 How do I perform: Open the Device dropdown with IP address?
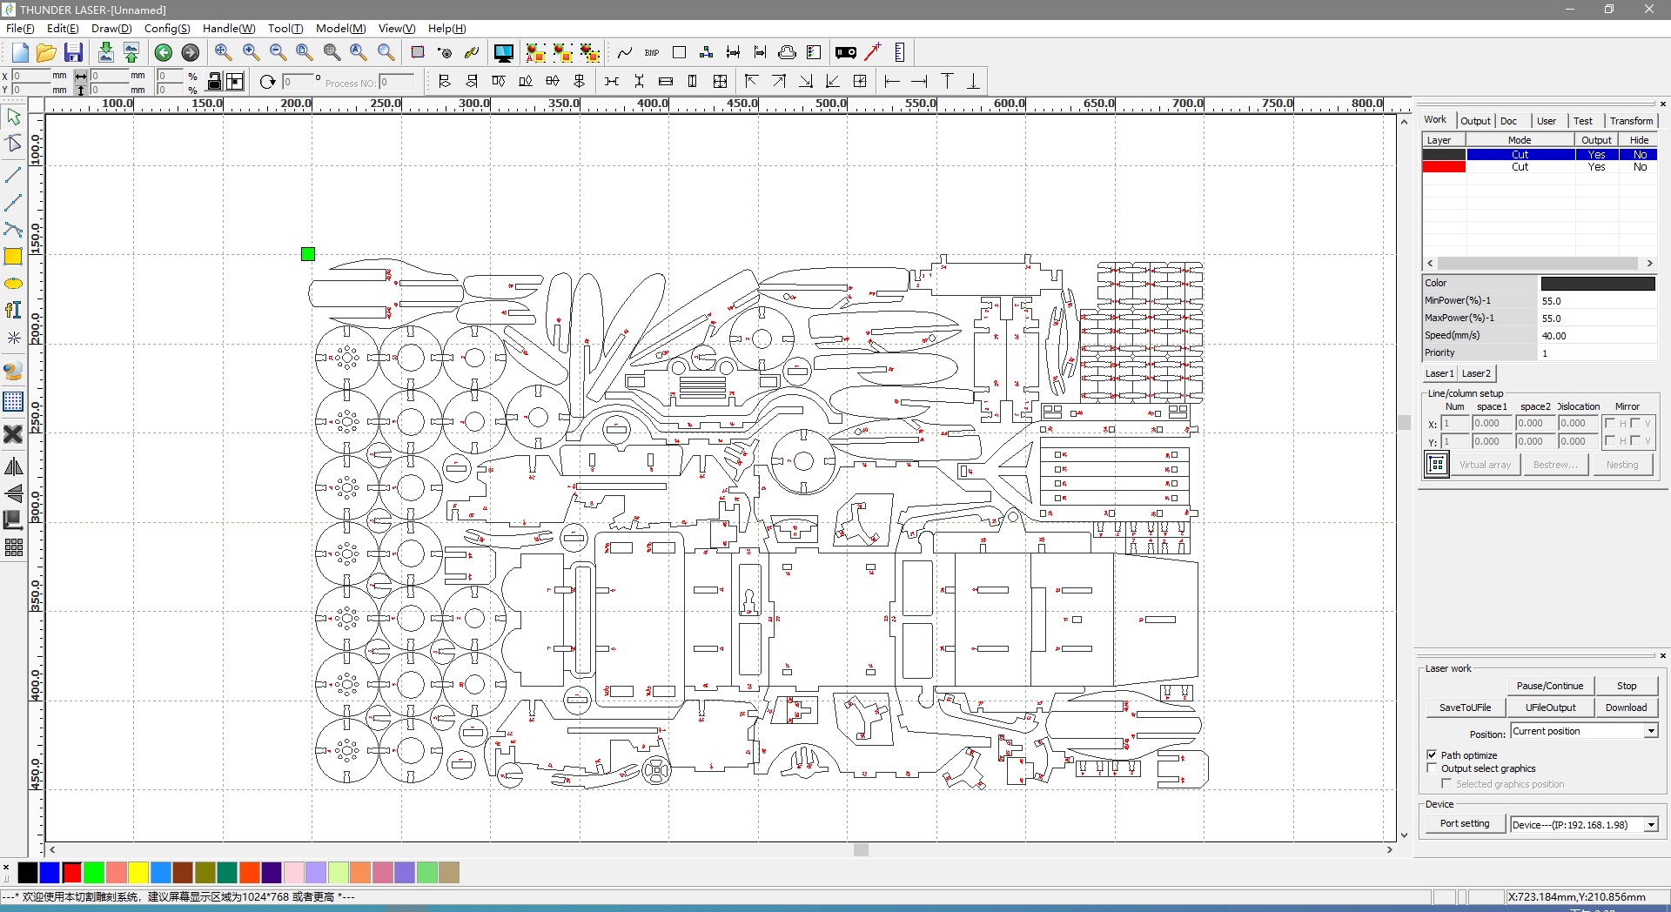[x=1651, y=825]
